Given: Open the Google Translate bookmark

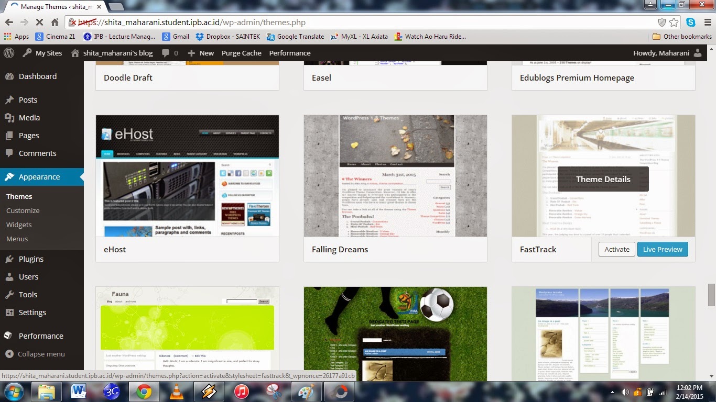Looking at the screenshot, I should coord(295,37).
